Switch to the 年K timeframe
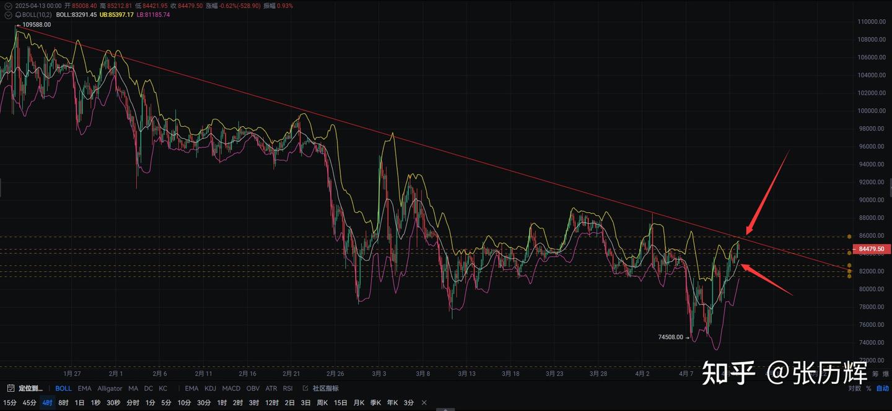The image size is (892, 411). pyautogui.click(x=393, y=403)
